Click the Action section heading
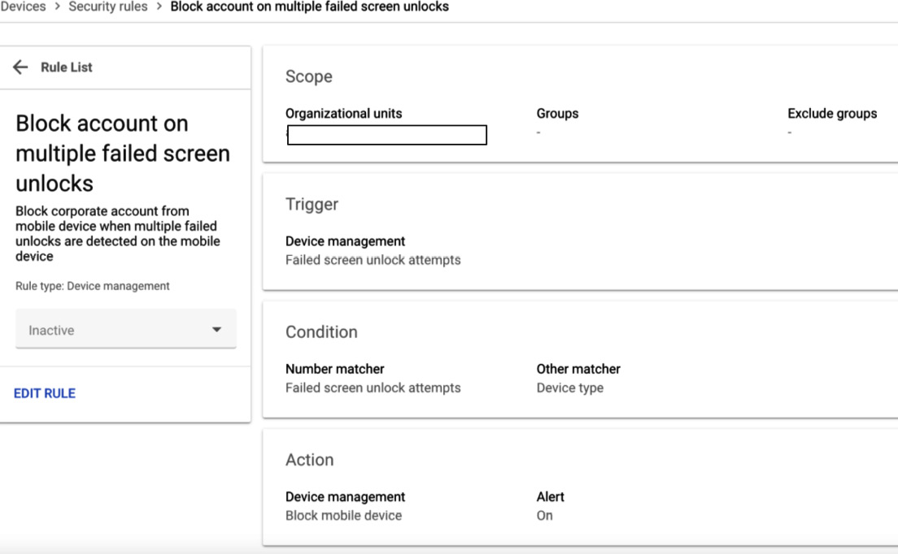This screenshot has height=554, width=898. (x=309, y=460)
